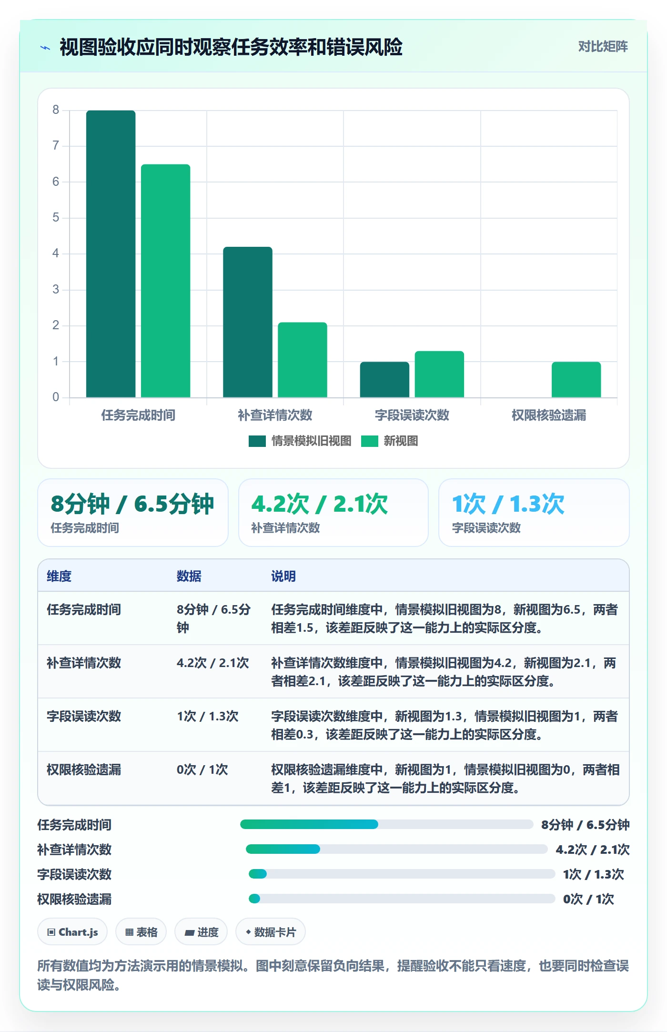Click the dark bar for 任务完成时间
The width and height of the screenshot is (667, 1032).
[111, 254]
